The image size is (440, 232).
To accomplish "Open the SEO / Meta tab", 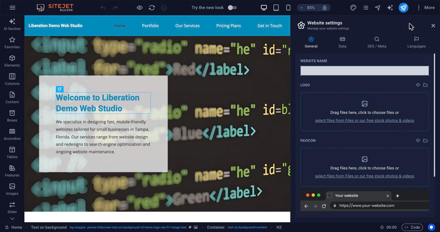I will [x=377, y=42].
